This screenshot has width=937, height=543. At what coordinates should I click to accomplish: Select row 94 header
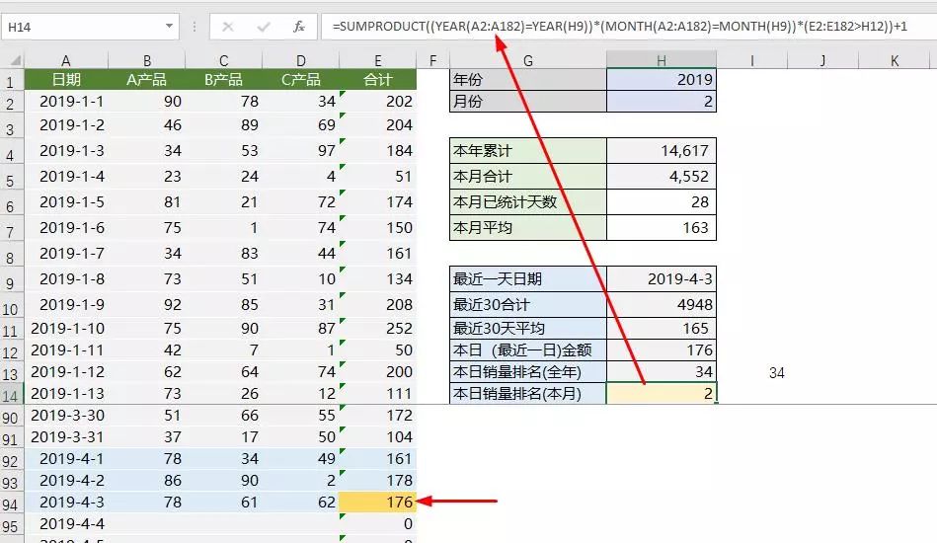point(11,504)
